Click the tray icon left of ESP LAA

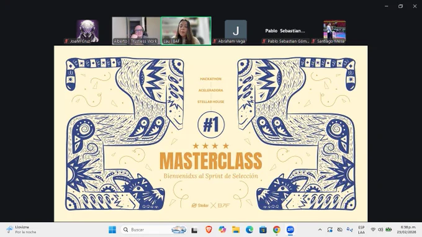click(349, 230)
